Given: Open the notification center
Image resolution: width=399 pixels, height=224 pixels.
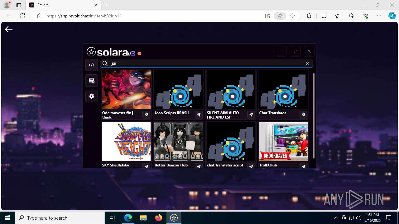Looking at the screenshot, I should pyautogui.click(x=389, y=218).
